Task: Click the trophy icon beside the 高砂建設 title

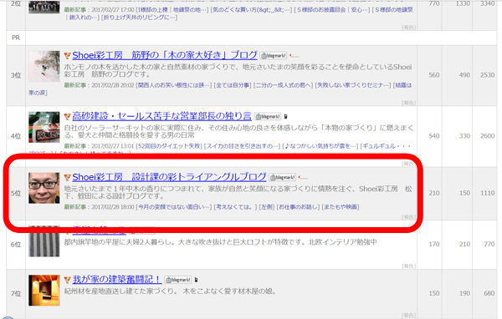Action: (67, 116)
